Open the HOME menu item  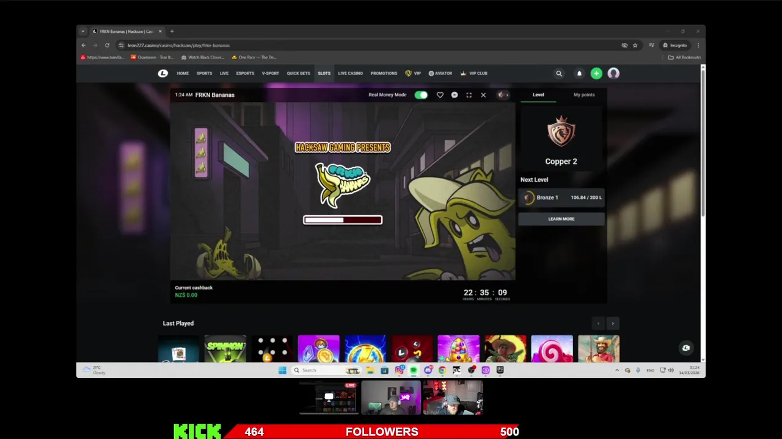click(183, 73)
